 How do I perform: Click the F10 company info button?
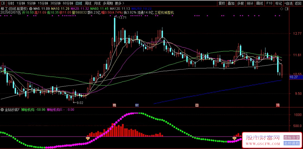click(x=269, y=3)
